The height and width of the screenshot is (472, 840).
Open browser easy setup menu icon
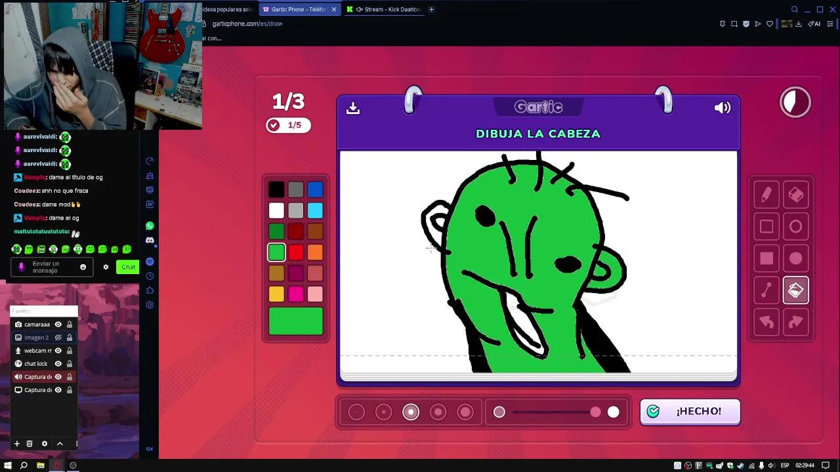coord(830,24)
